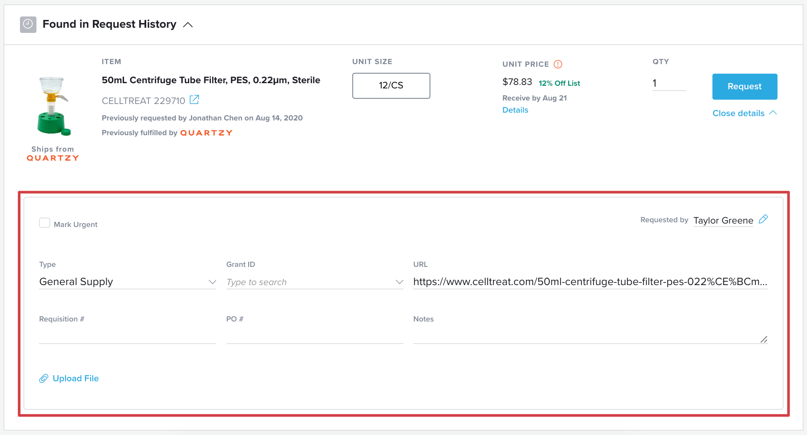The image size is (807, 435).
Task: Click the orange QUARTZY fulfilled-by logo
Action: [207, 133]
